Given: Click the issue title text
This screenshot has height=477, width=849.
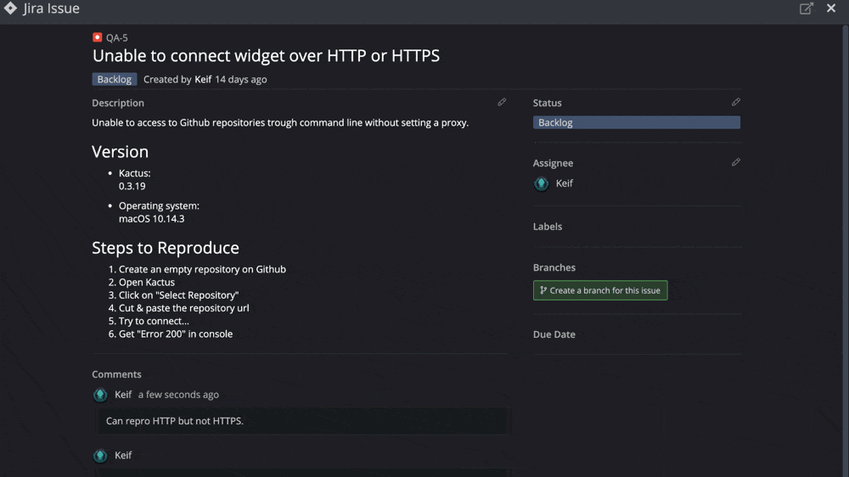Looking at the screenshot, I should [x=266, y=56].
